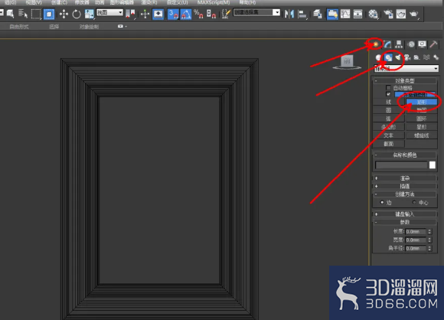Open Edit Named Selection Sets
The width and height of the screenshot is (444, 320).
226,14
